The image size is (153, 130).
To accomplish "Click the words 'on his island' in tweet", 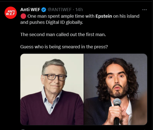I will [126, 16].
